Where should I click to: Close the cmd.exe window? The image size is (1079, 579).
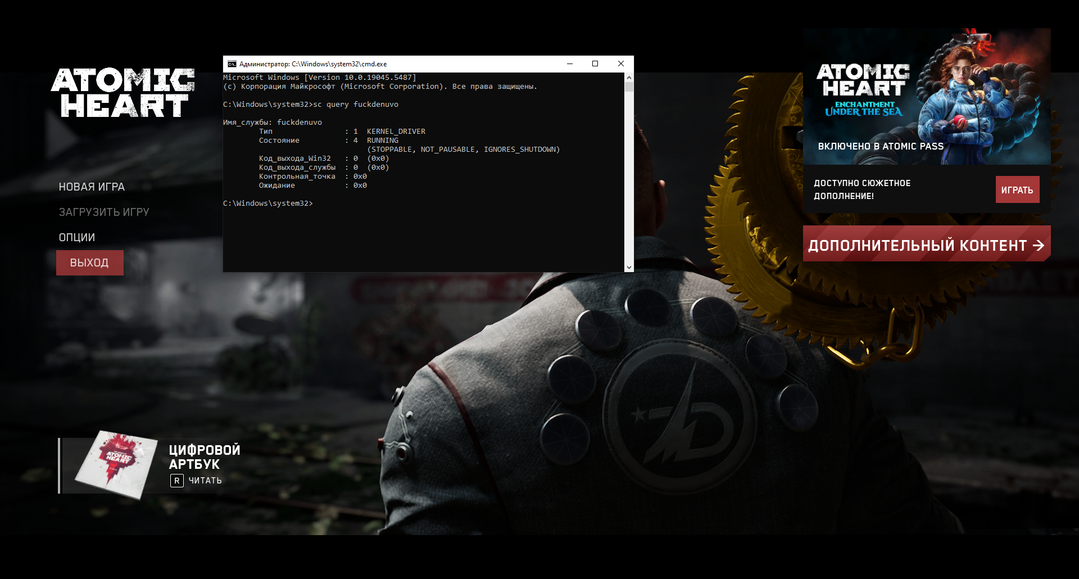tap(621, 64)
